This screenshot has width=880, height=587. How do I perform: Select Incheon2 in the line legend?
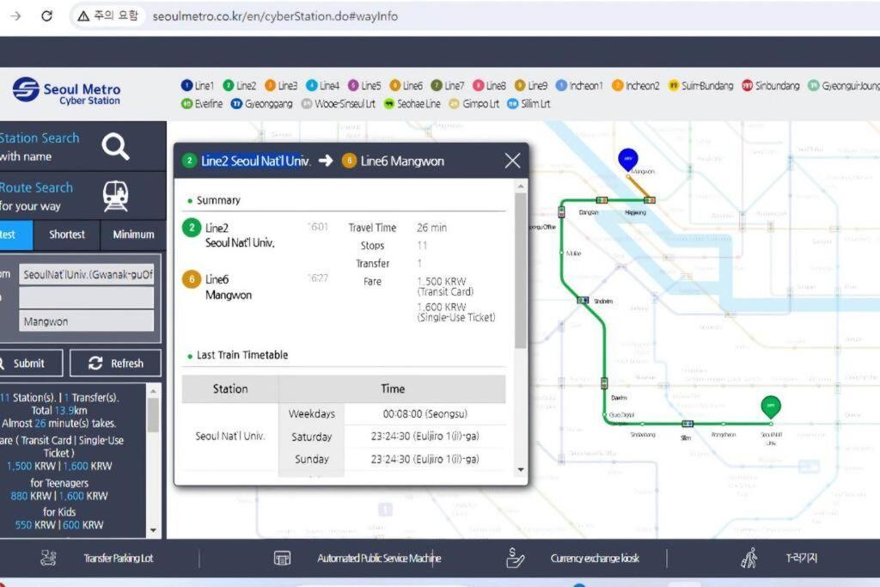pyautogui.click(x=636, y=85)
